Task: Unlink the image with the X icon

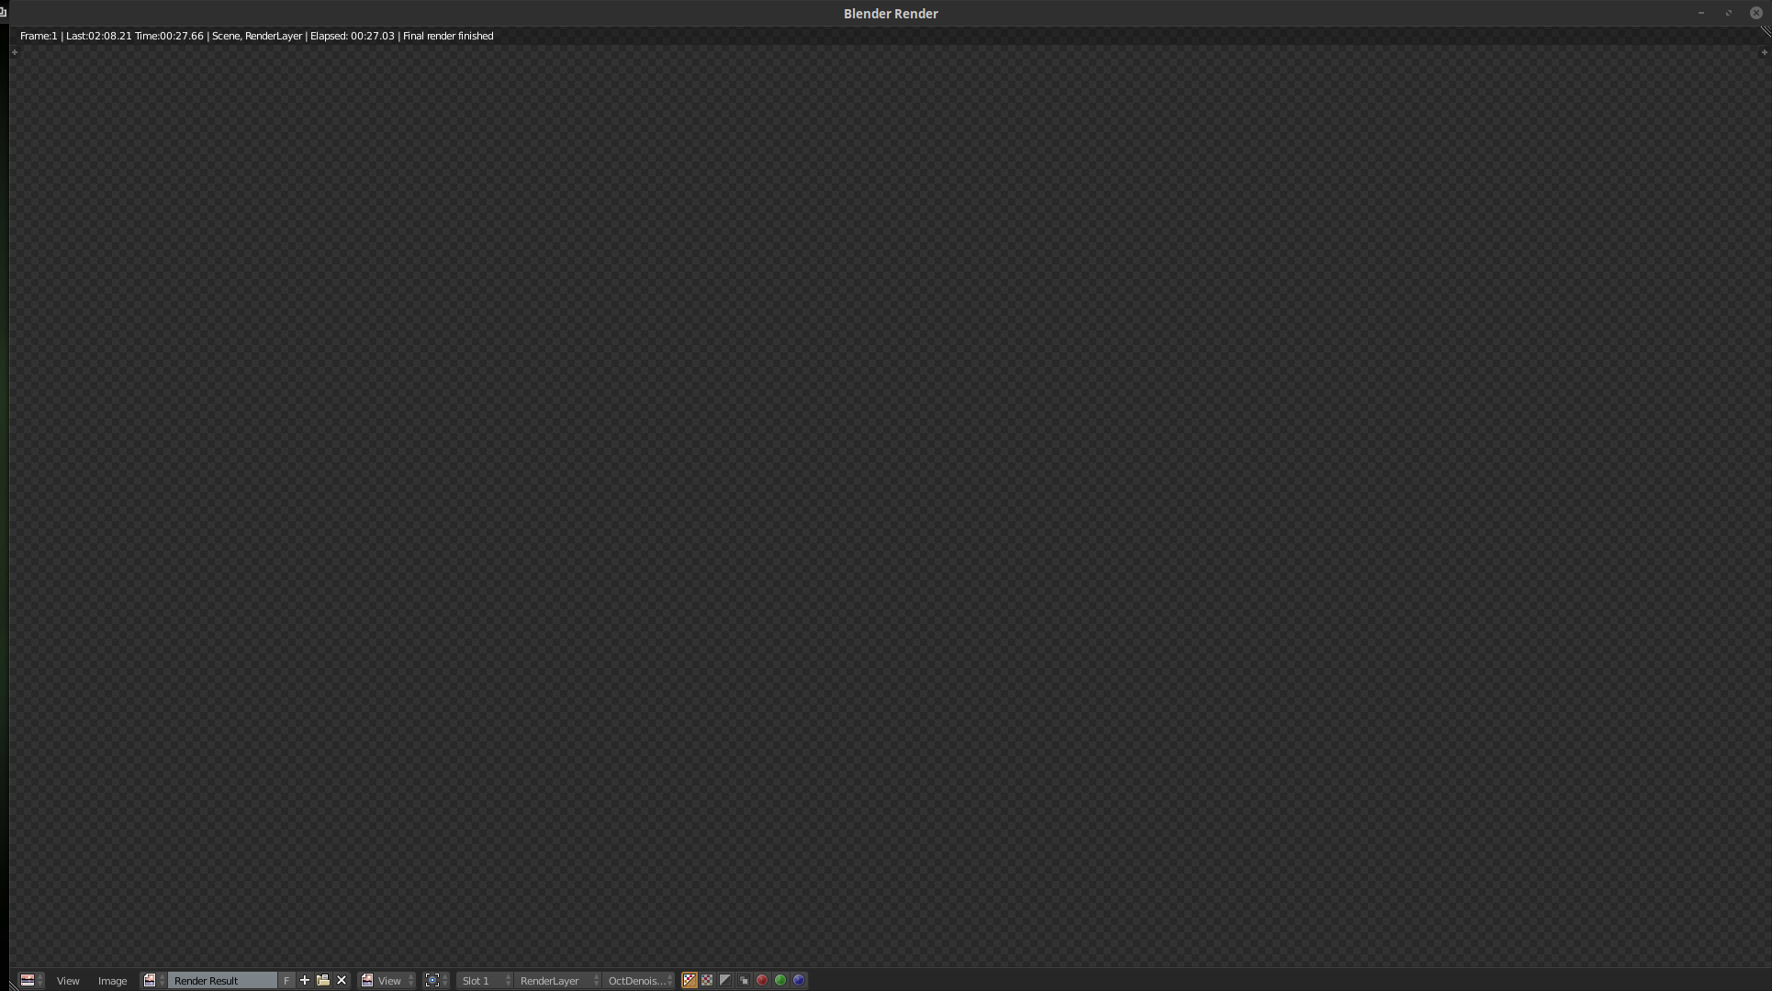Action: (x=342, y=980)
